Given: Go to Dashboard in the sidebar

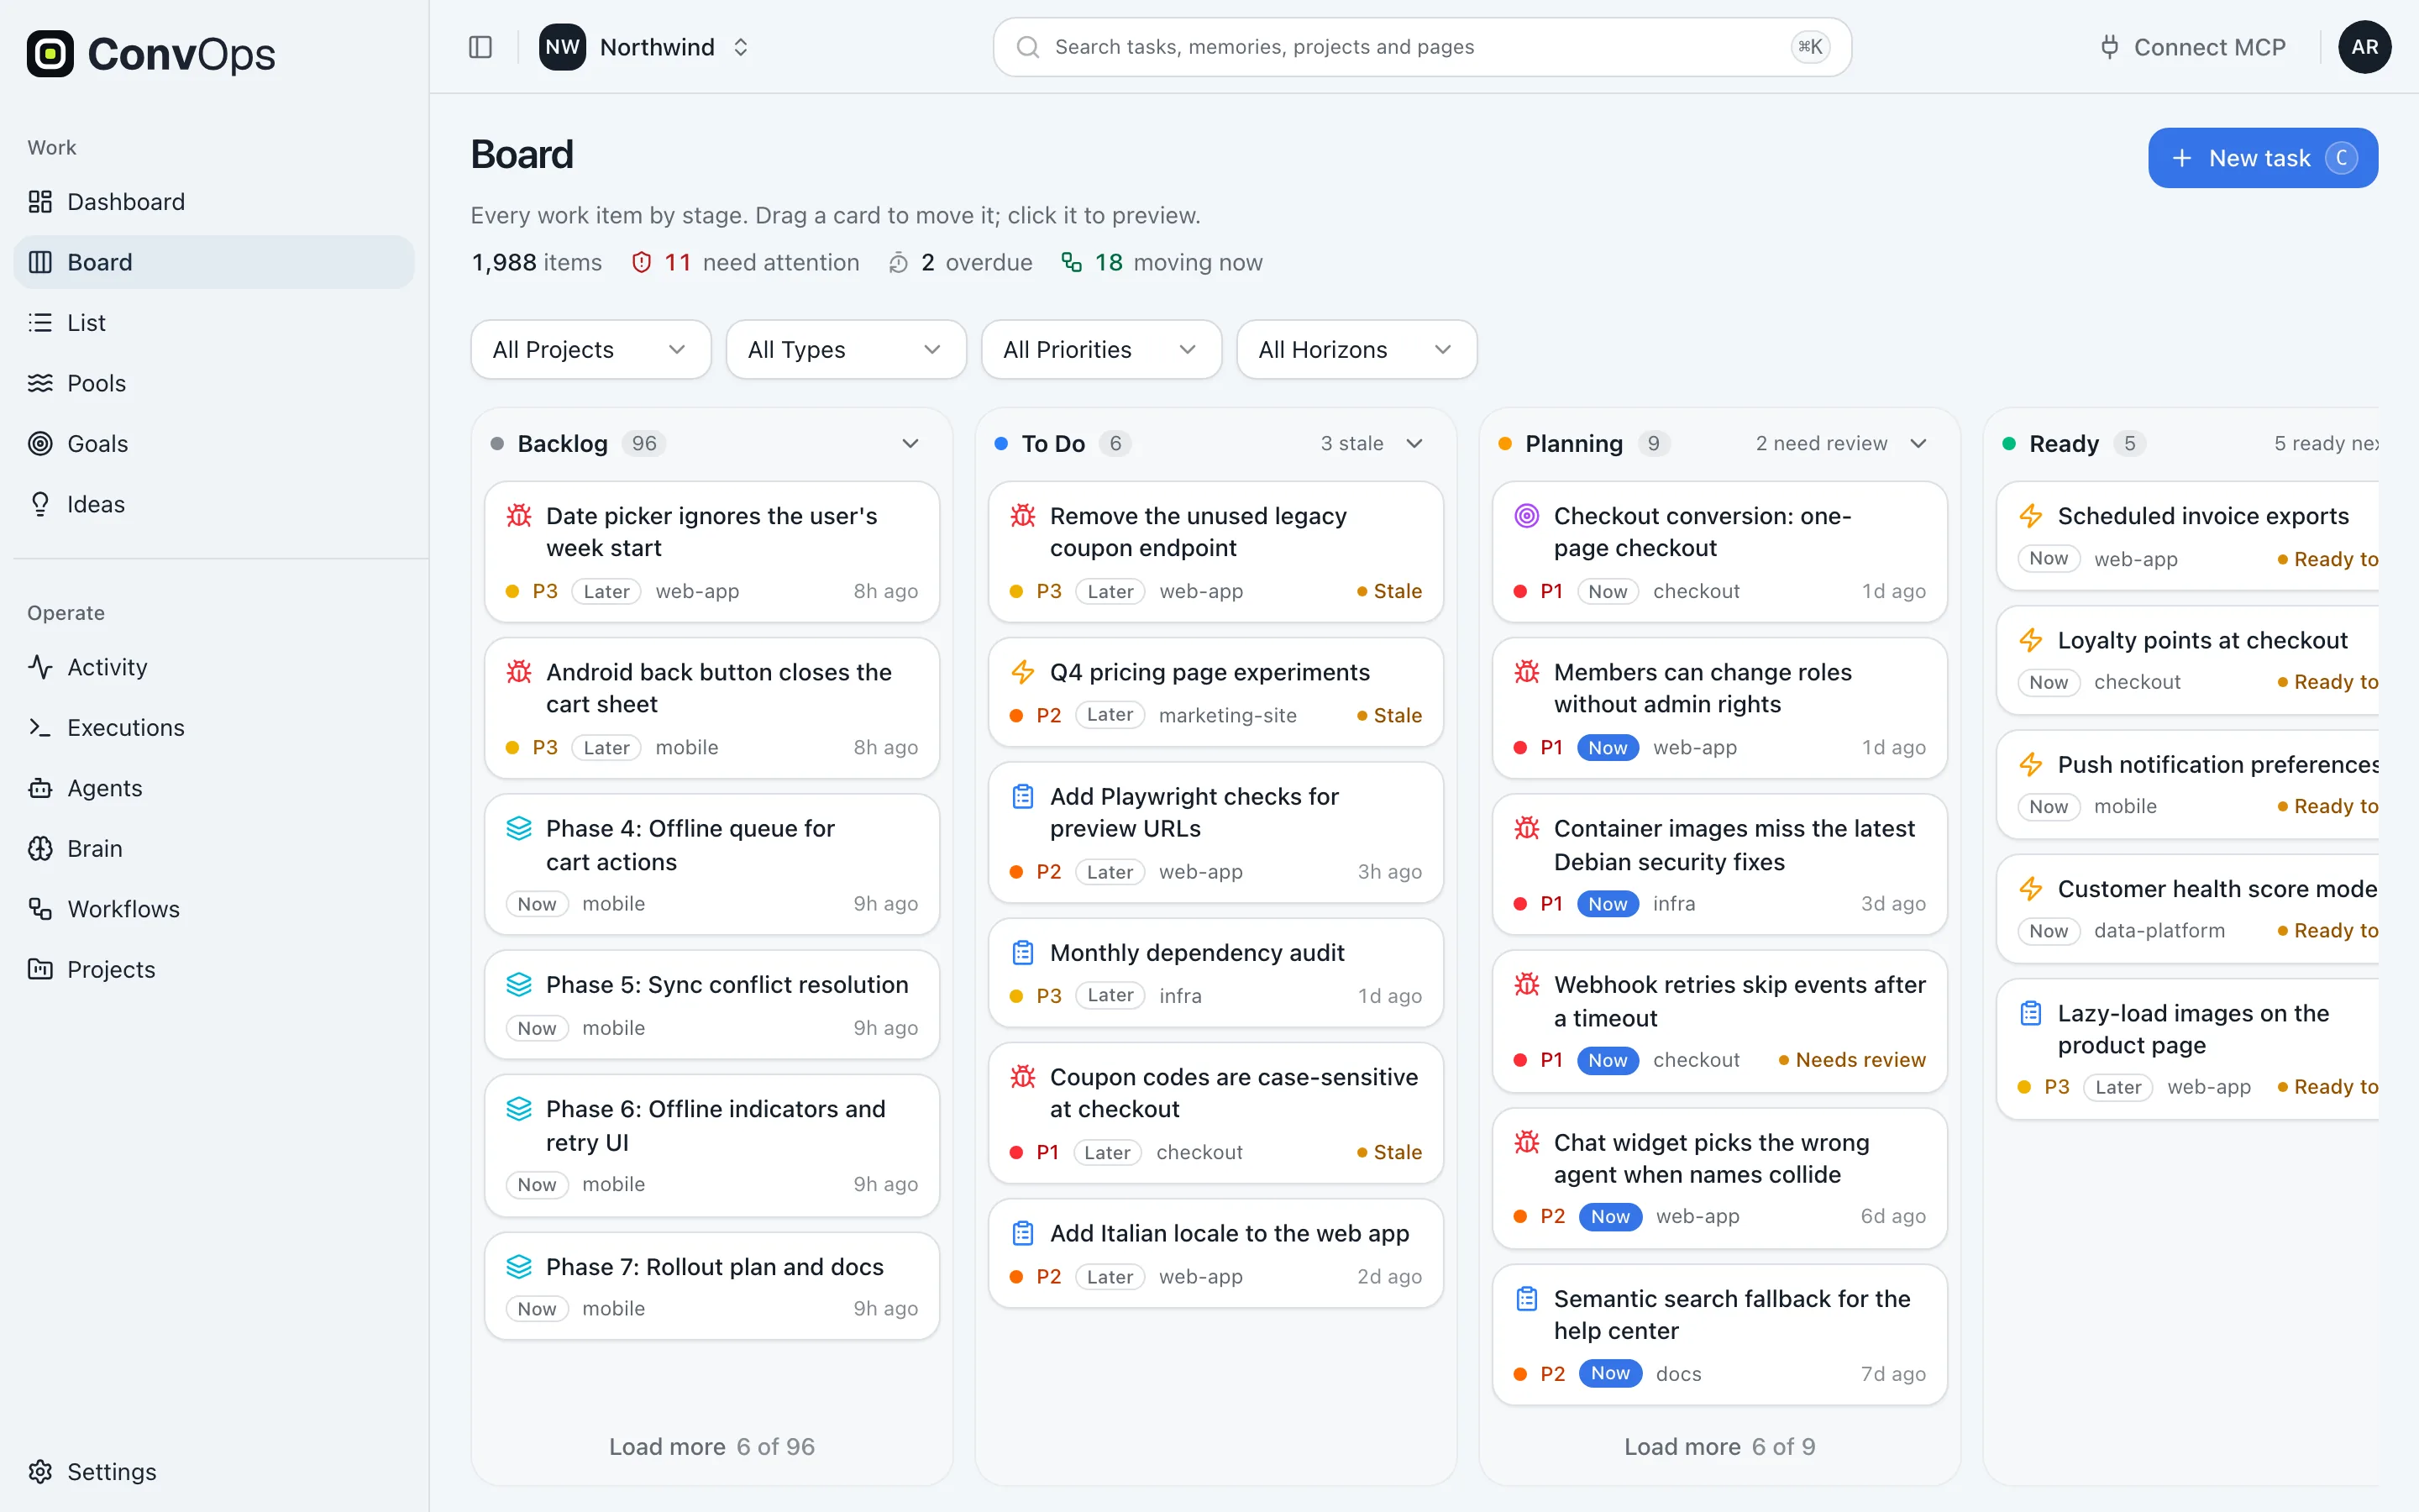Looking at the screenshot, I should pos(214,202).
